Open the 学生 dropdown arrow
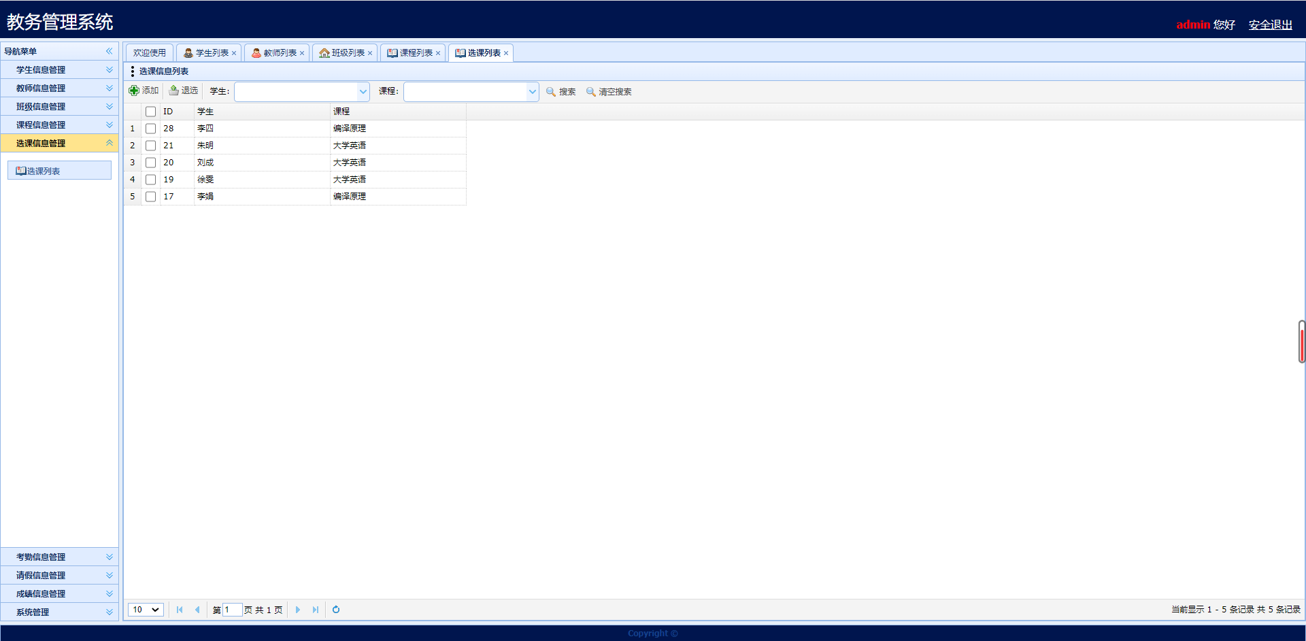 coord(363,91)
